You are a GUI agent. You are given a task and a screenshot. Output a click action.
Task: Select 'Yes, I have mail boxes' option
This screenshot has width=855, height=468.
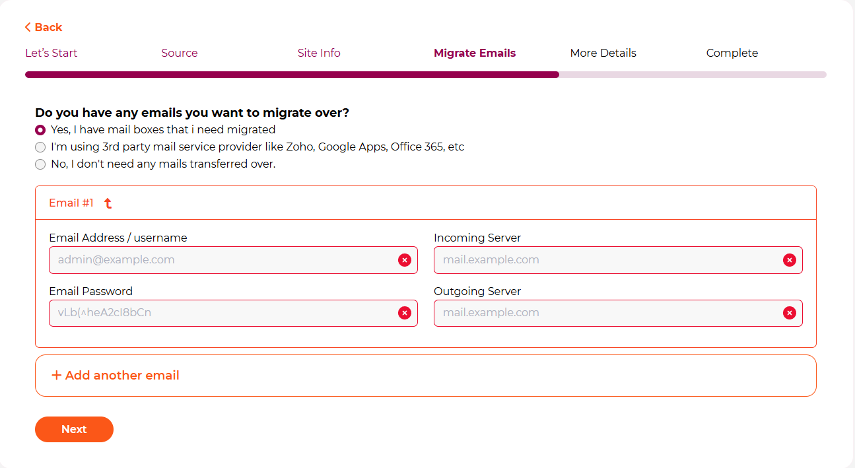pyautogui.click(x=40, y=130)
